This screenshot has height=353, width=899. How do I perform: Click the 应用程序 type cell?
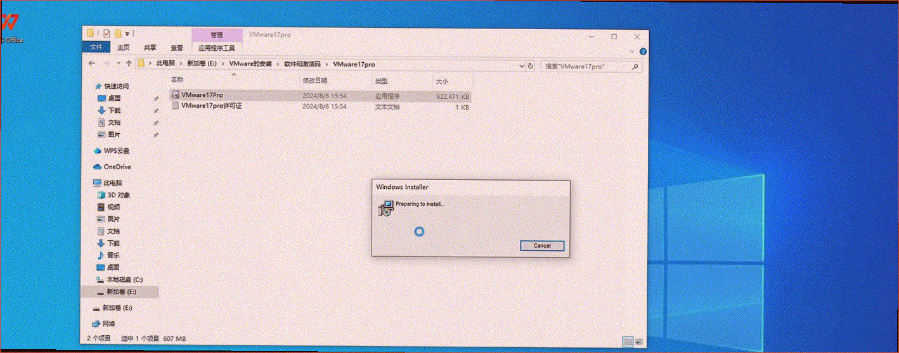pos(387,96)
